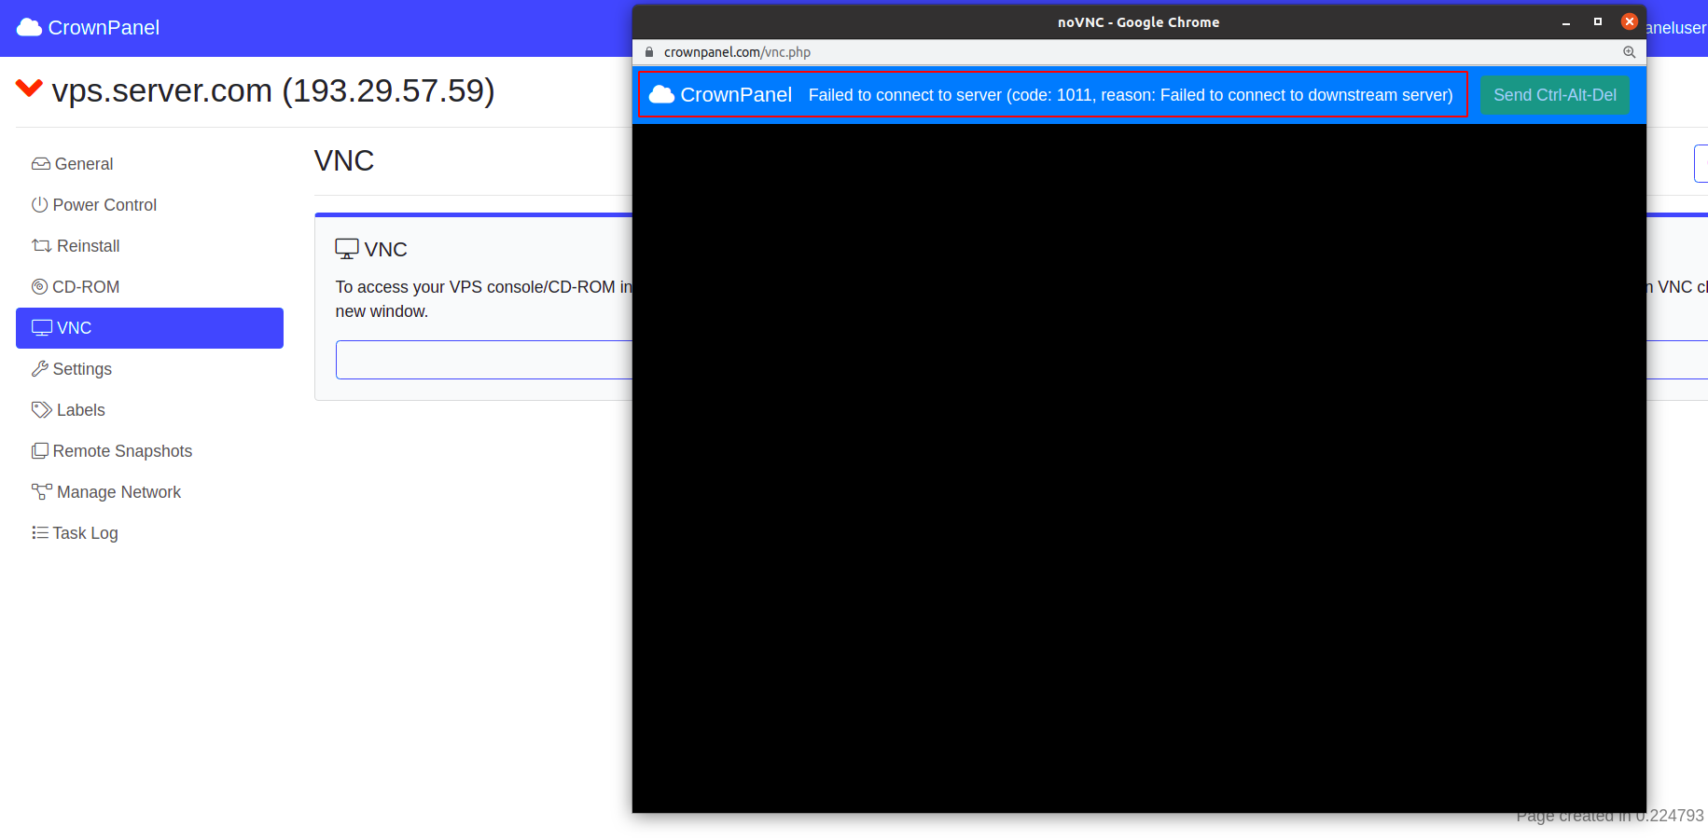Click the Labels tag icon
This screenshot has width=1708, height=839.
(42, 410)
